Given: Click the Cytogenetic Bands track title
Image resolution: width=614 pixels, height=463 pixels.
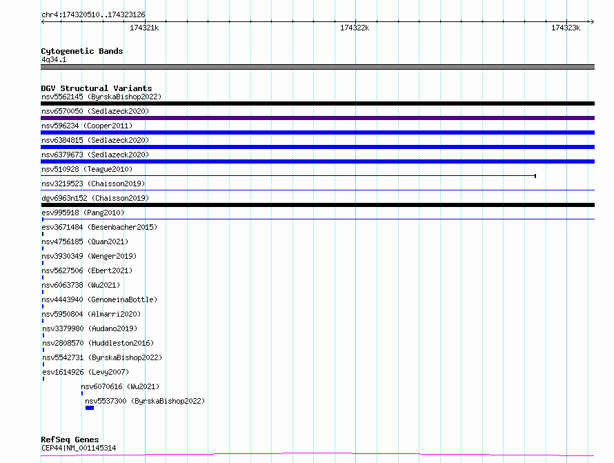Looking at the screenshot, I should tap(82, 51).
